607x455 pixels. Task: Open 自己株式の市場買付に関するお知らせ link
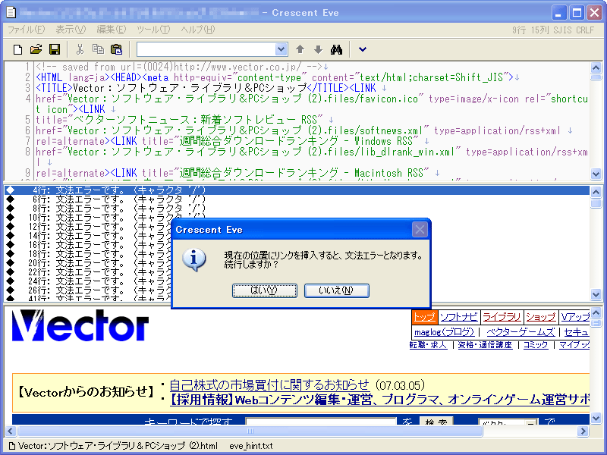pyautogui.click(x=269, y=385)
